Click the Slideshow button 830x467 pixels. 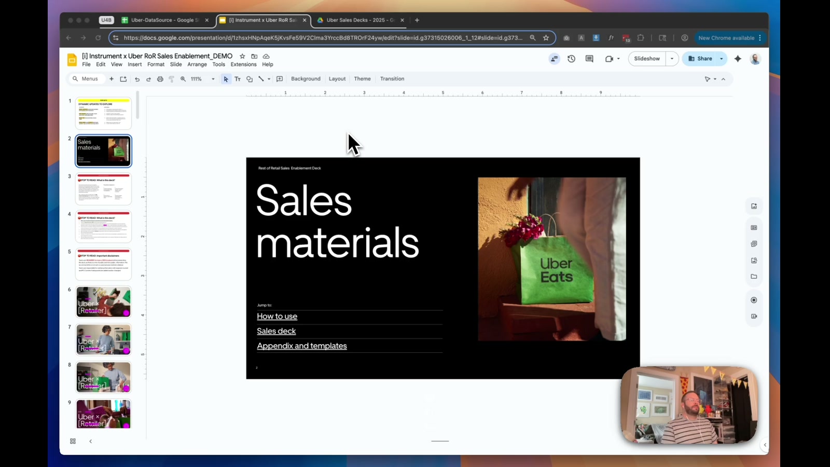pos(647,59)
